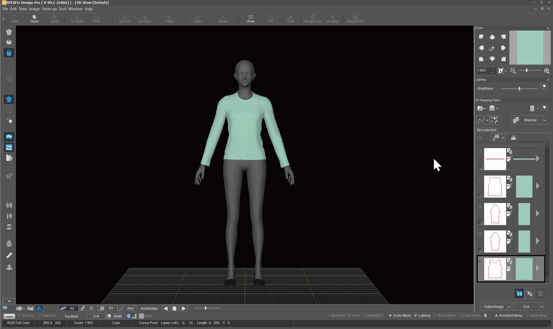553x329 pixels.
Task: Click the dress form icon in left sidebar
Action: pyautogui.click(x=9, y=244)
